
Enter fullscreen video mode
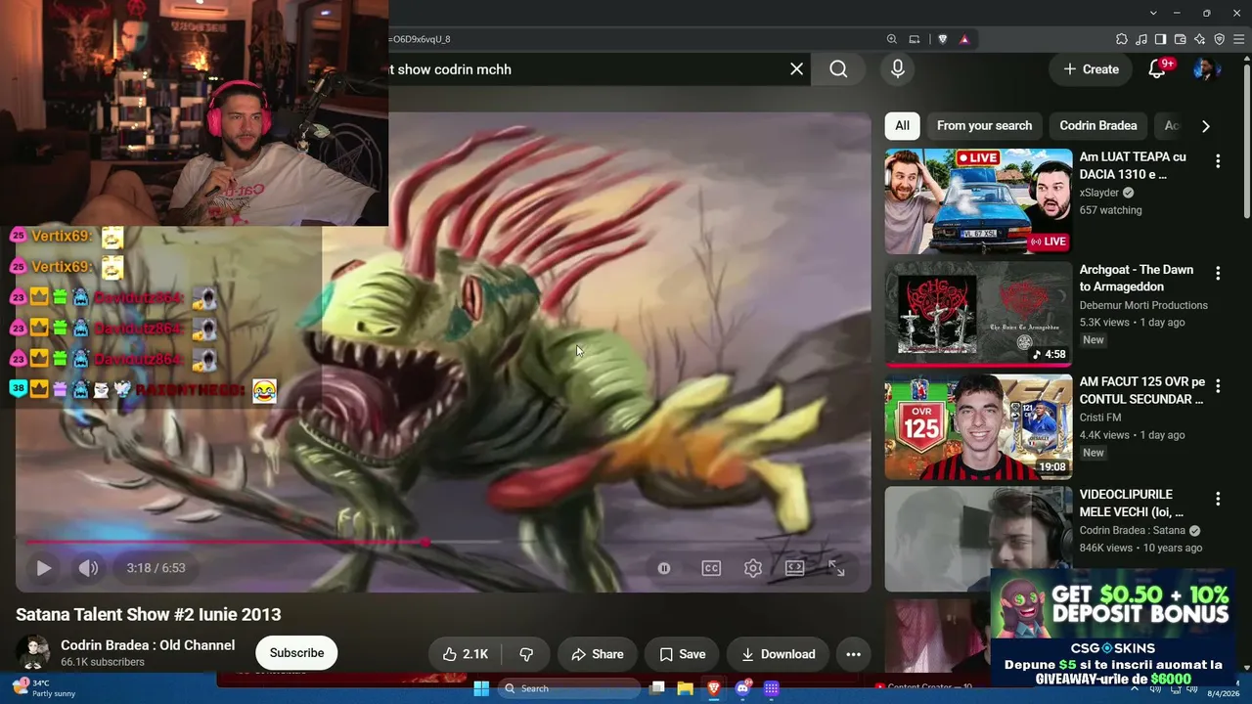tap(836, 568)
